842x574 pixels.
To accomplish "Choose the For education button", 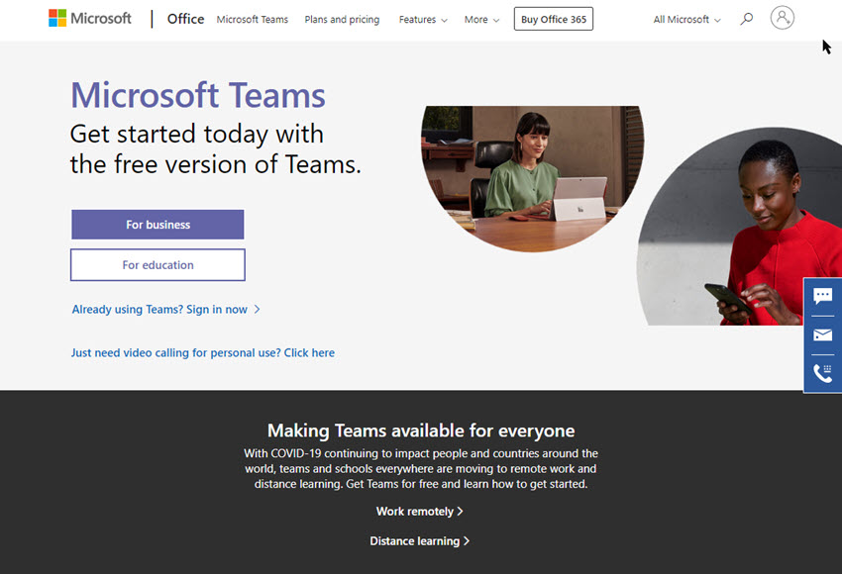I will (x=158, y=265).
